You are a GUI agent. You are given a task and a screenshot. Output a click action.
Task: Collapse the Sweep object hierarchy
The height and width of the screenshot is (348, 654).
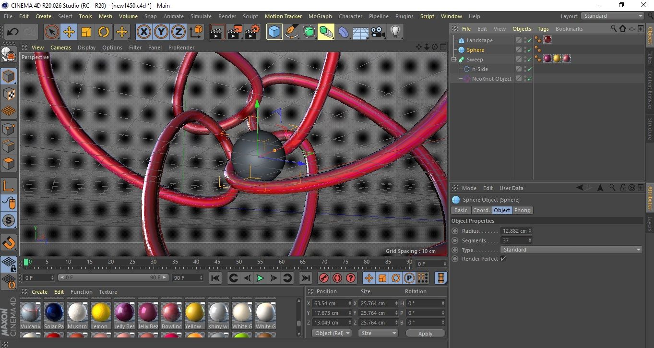click(x=454, y=60)
